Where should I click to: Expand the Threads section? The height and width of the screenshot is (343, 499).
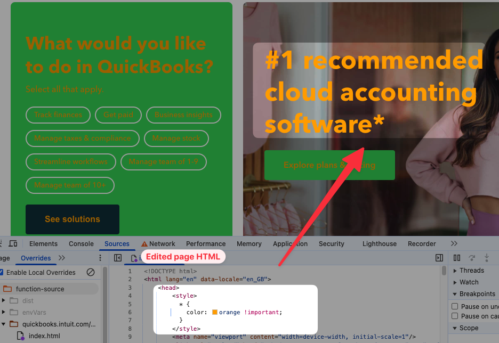(x=455, y=271)
